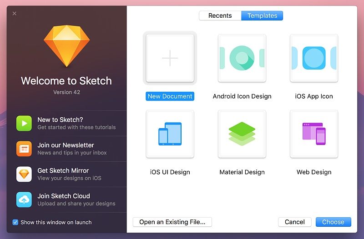Select the iOS App Icon template icon
364x239 pixels.
pos(314,58)
